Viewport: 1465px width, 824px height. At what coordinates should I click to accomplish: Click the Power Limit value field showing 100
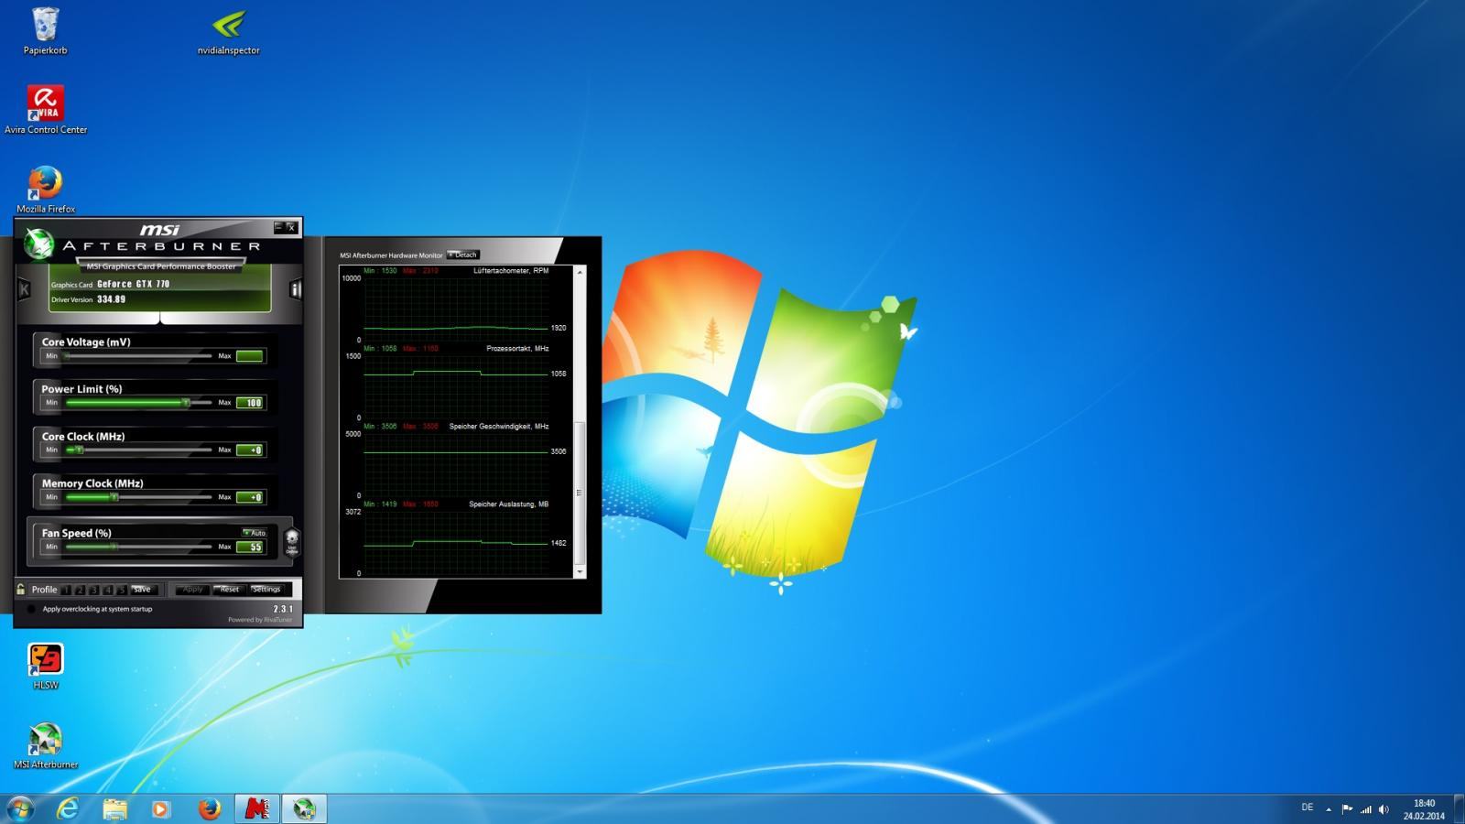pyautogui.click(x=250, y=403)
